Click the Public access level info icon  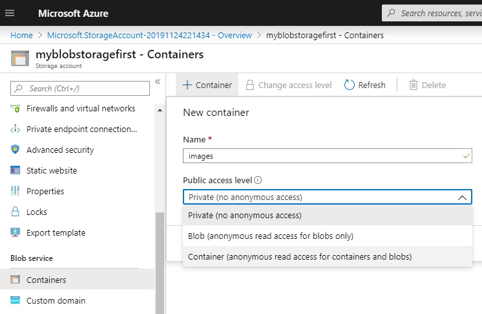pyautogui.click(x=258, y=180)
